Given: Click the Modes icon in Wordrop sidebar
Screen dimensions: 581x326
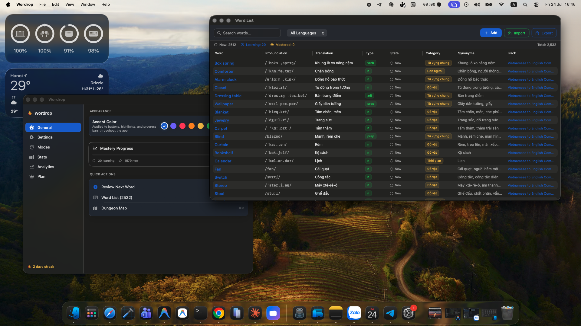Looking at the screenshot, I should 32,147.
